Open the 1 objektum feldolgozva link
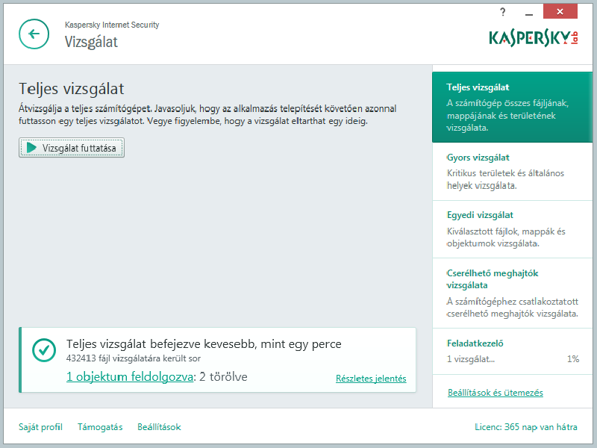Image resolution: width=597 pixels, height=448 pixels. [x=129, y=377]
